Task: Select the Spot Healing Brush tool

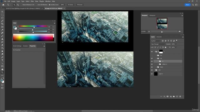Action: 2,33
